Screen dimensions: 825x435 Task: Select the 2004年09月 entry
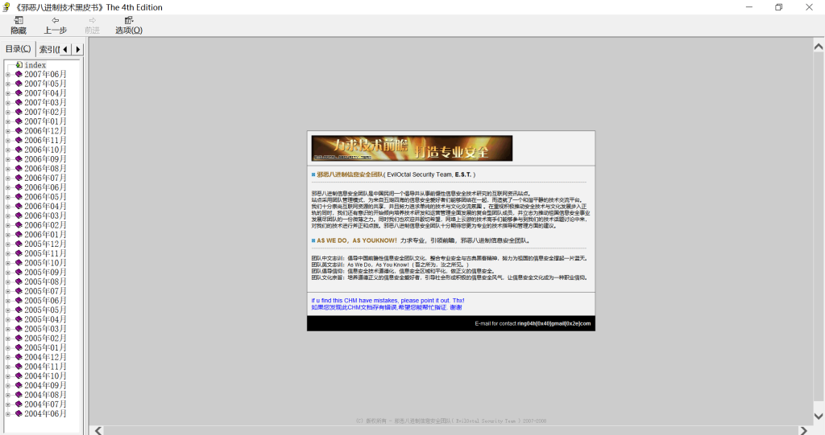coord(45,386)
